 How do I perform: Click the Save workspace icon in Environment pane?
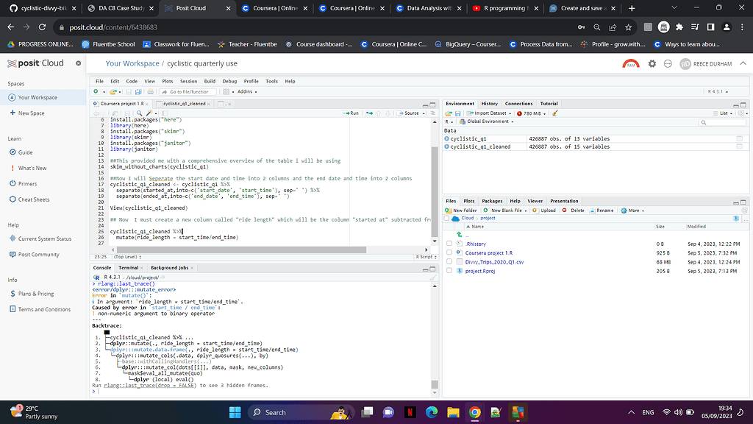click(x=457, y=113)
